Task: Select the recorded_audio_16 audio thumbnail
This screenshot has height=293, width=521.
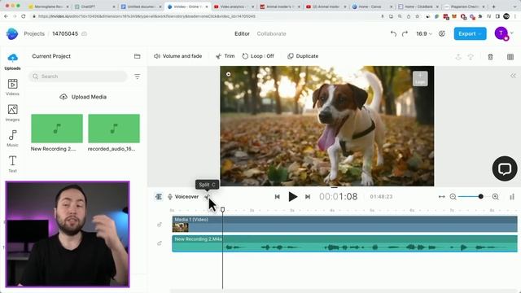Action: click(x=114, y=129)
